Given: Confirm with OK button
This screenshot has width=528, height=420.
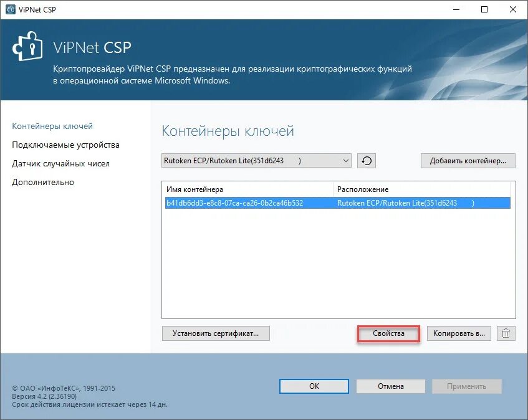Looking at the screenshot, I should point(314,386).
